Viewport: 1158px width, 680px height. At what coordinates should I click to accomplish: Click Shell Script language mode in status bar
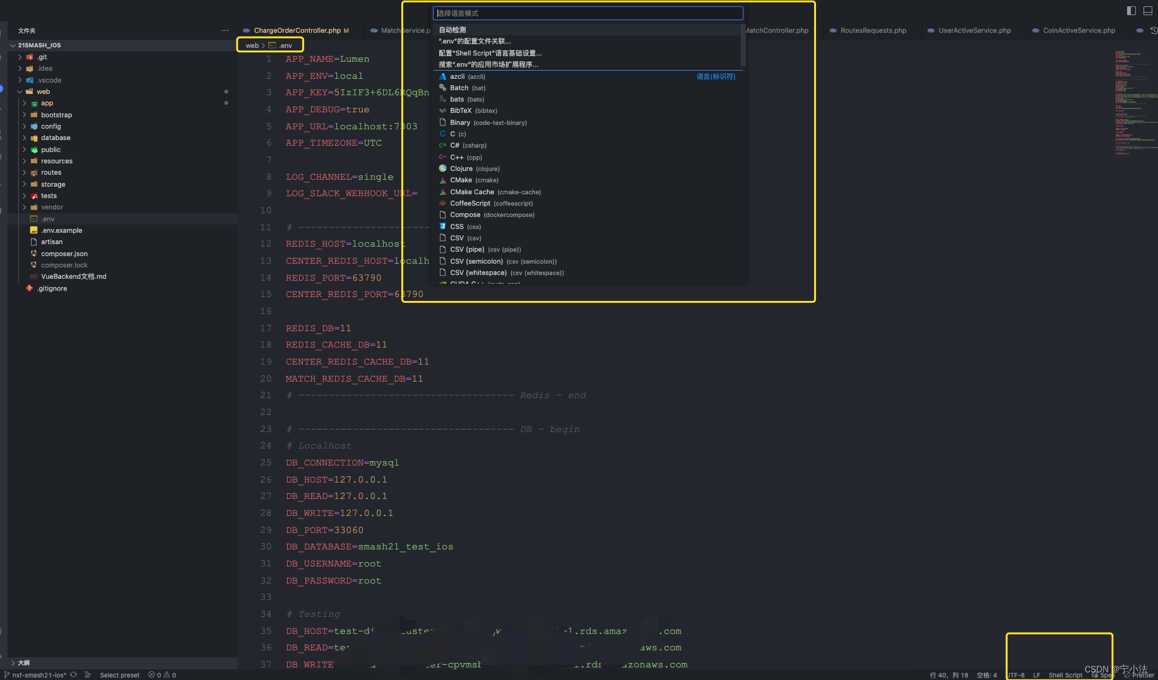coord(1065,675)
